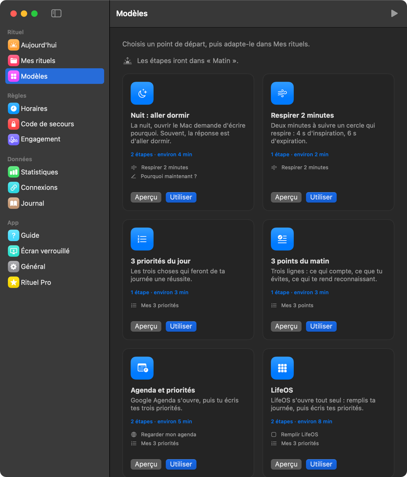
Task: Select Modèles in the sidebar
Action: coord(55,76)
